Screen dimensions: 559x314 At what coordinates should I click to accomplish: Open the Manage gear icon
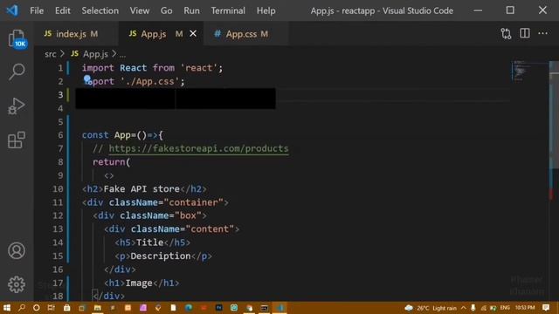tap(17, 284)
